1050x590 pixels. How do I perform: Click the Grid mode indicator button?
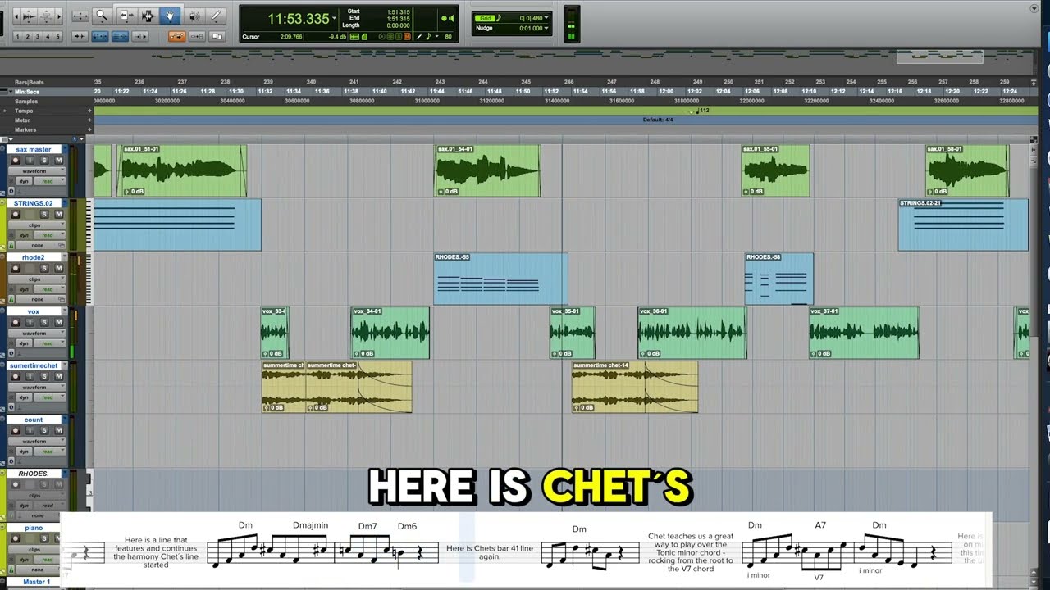485,17
